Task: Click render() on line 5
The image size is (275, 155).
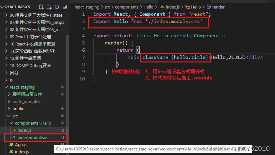Action: [116, 43]
